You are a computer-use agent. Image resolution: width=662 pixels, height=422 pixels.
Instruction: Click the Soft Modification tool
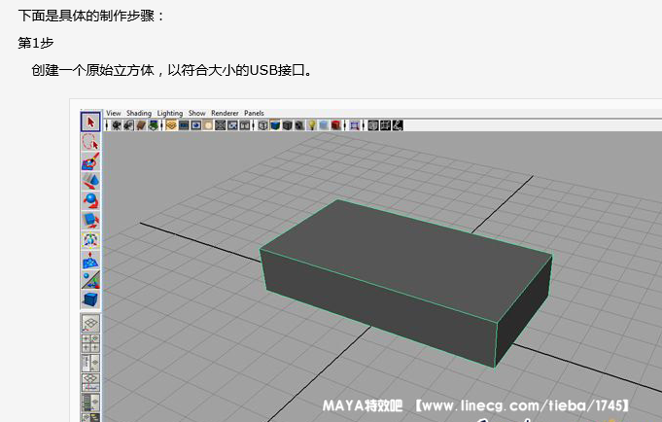click(x=89, y=260)
